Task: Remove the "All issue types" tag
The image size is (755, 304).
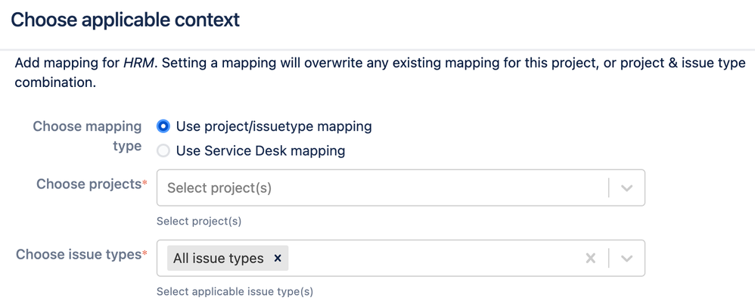Action: tap(278, 259)
